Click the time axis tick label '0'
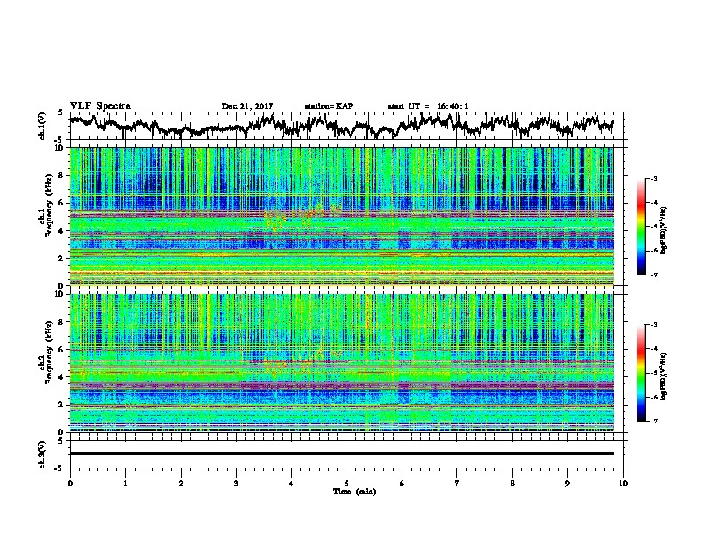Screen dimensions: 702x542 pyautogui.click(x=70, y=484)
